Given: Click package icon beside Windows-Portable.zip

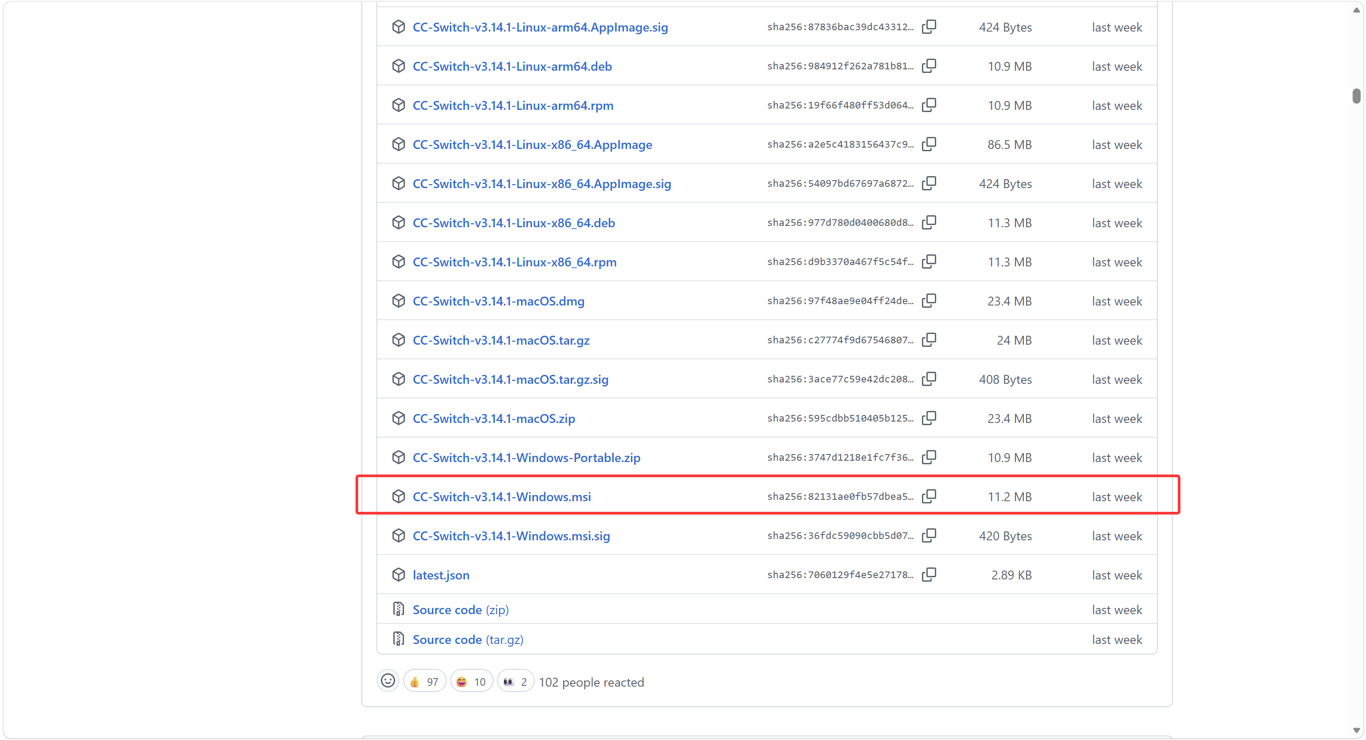Looking at the screenshot, I should 399,458.
